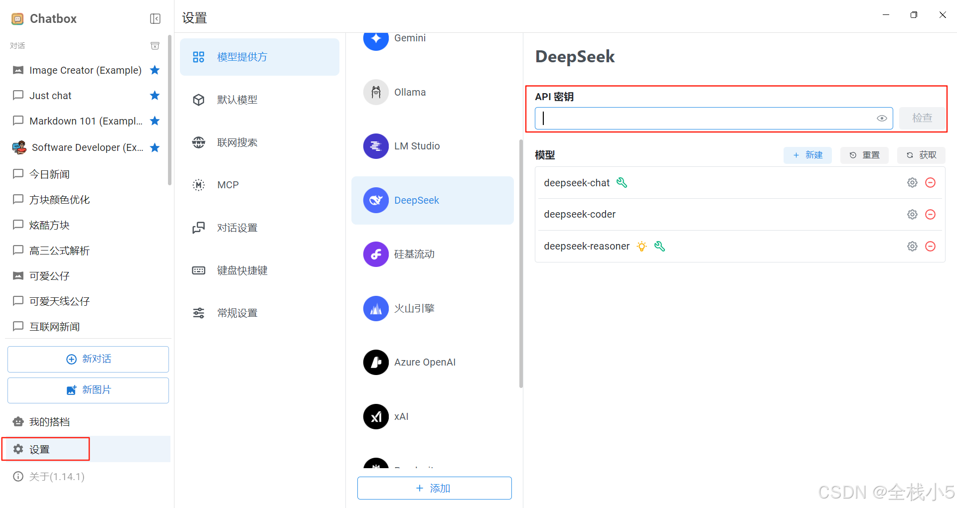Start a 新对话
957x508 pixels.
coord(88,359)
